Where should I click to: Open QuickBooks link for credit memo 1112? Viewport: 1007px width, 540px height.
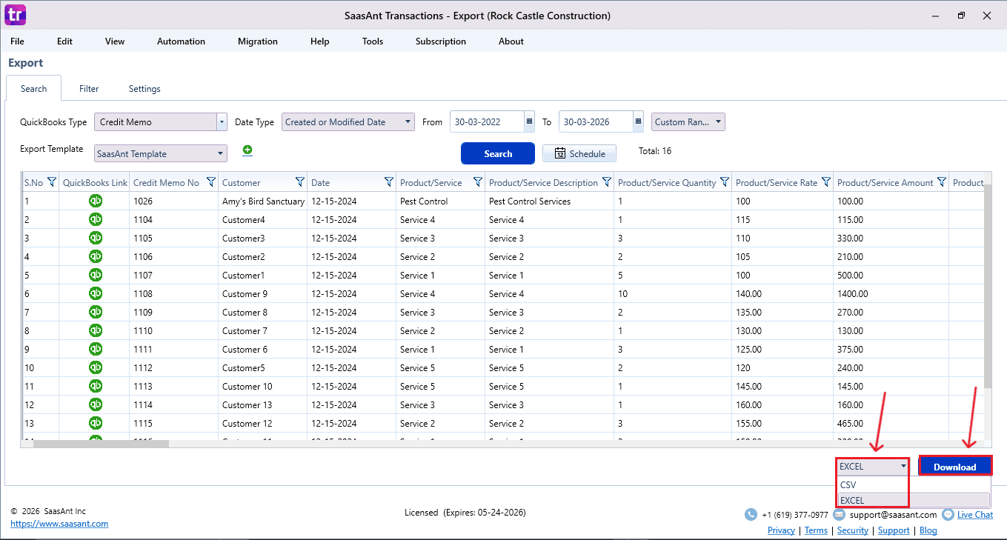pos(96,367)
